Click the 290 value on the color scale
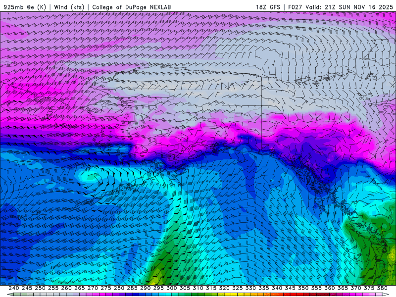This screenshot has width=396, height=297. click(x=145, y=288)
